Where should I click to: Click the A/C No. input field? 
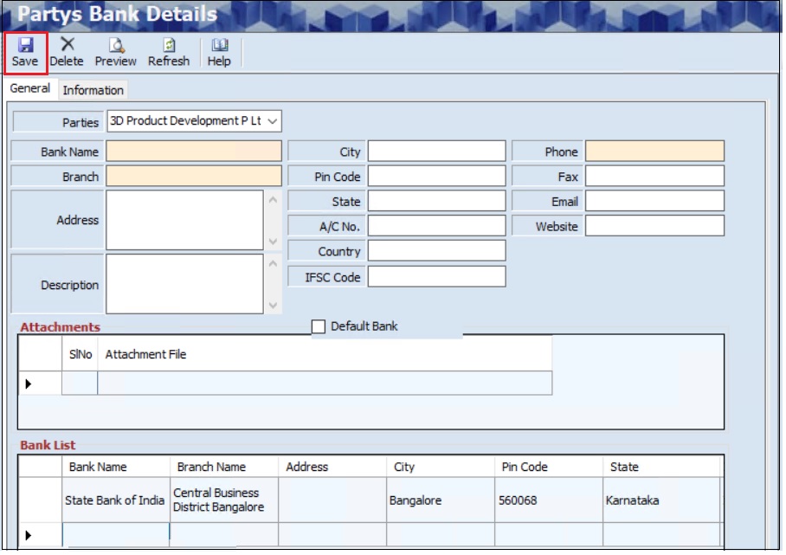click(x=436, y=226)
